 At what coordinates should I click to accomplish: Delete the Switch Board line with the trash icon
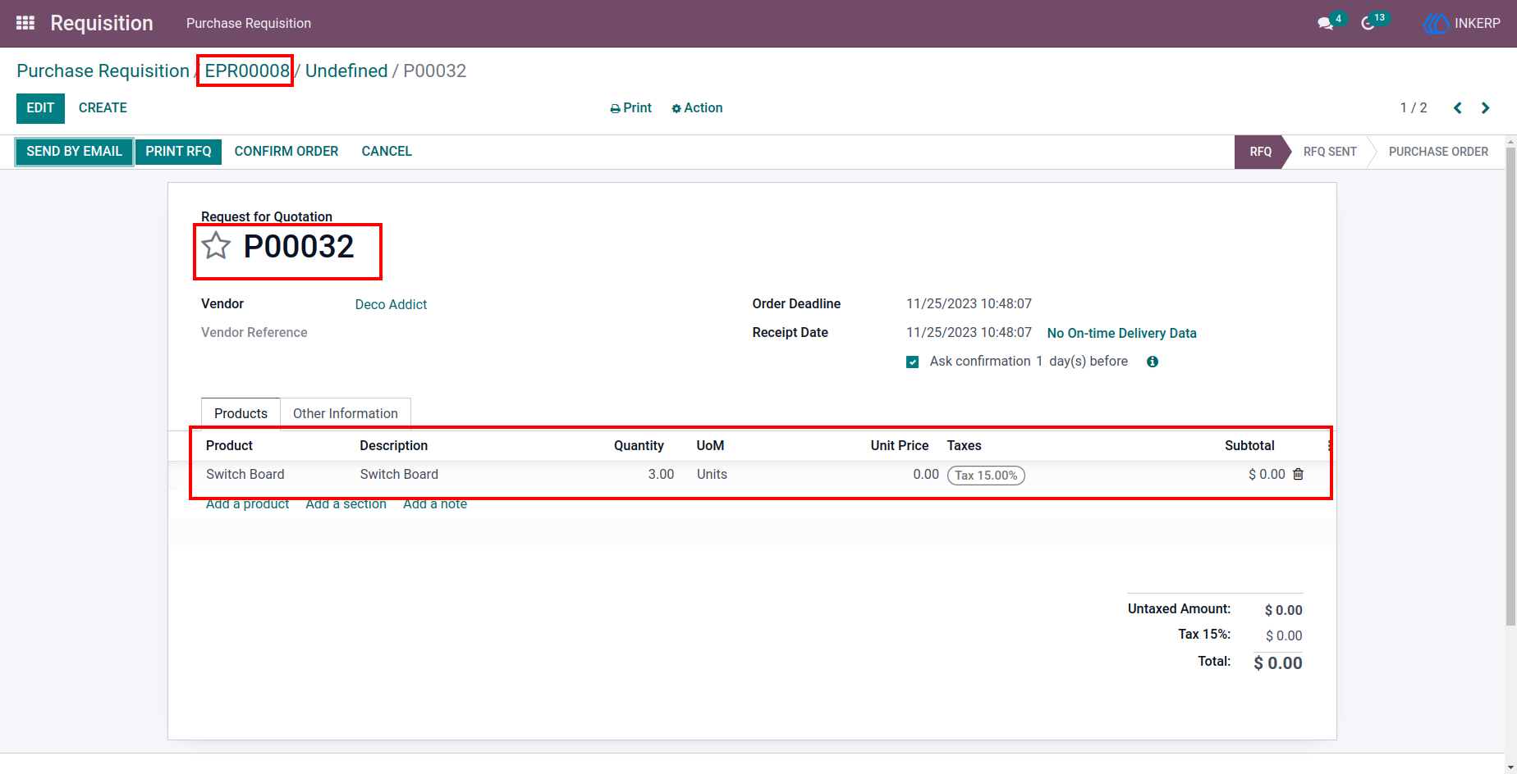[1298, 474]
